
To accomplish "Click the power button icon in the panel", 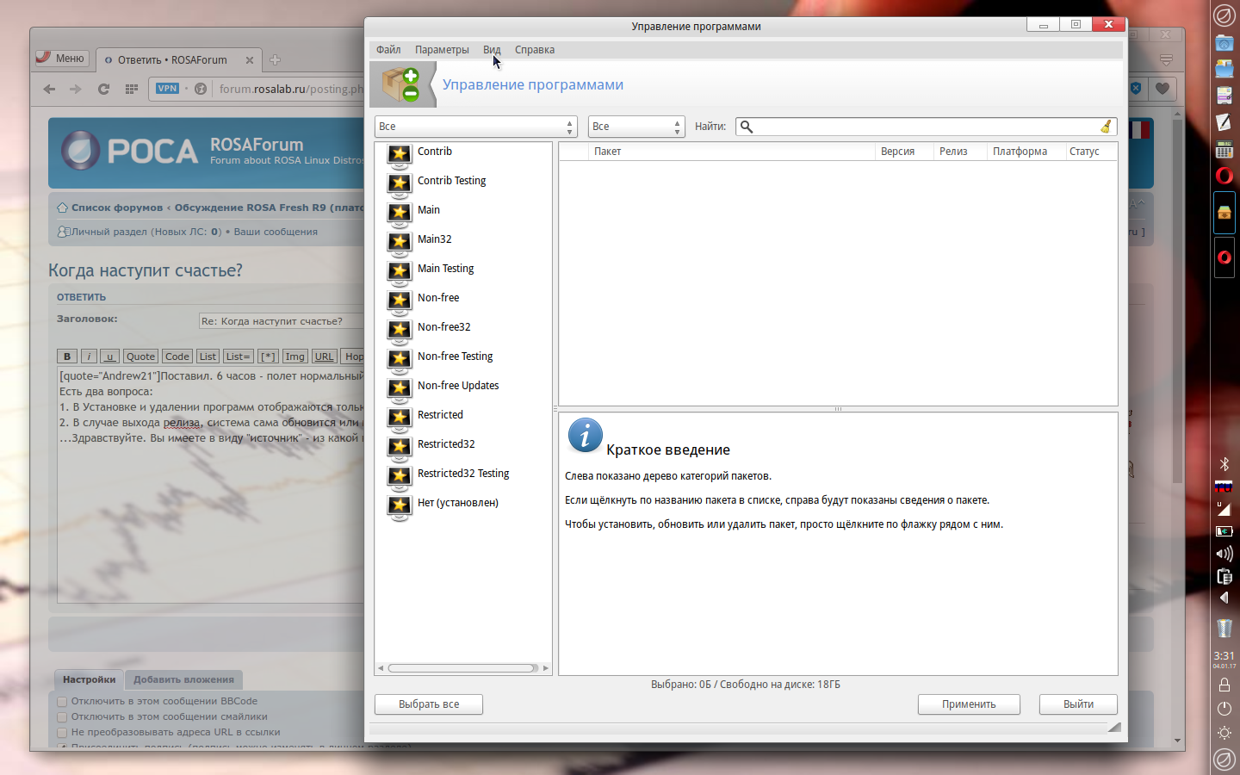I will click(x=1224, y=709).
